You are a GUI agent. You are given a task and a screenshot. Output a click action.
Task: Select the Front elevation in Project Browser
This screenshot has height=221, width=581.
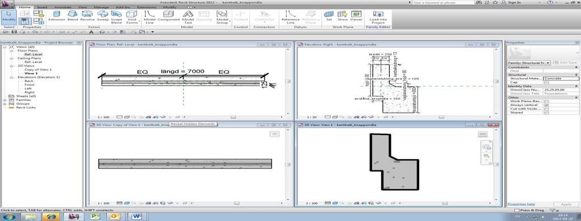30,85
